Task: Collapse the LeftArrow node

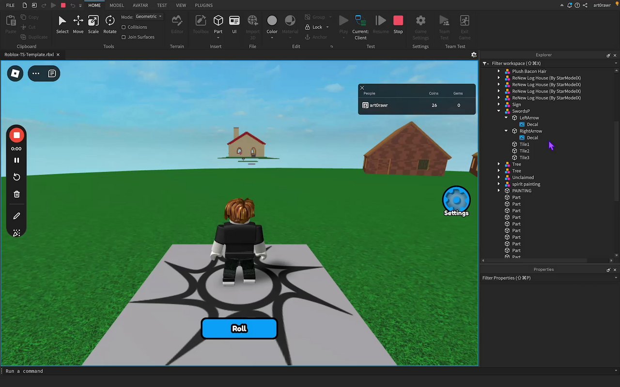Action: coord(506,118)
